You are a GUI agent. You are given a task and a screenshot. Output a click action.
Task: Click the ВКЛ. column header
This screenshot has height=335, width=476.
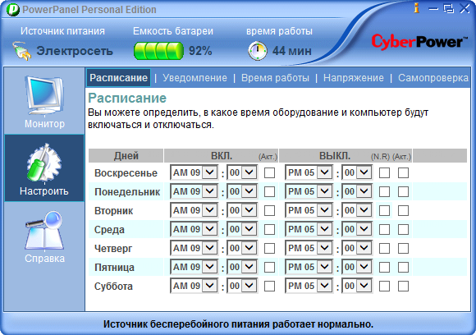coord(222,156)
